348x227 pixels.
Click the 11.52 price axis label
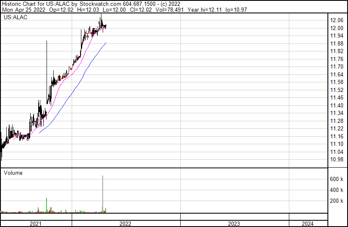(x=337, y=90)
